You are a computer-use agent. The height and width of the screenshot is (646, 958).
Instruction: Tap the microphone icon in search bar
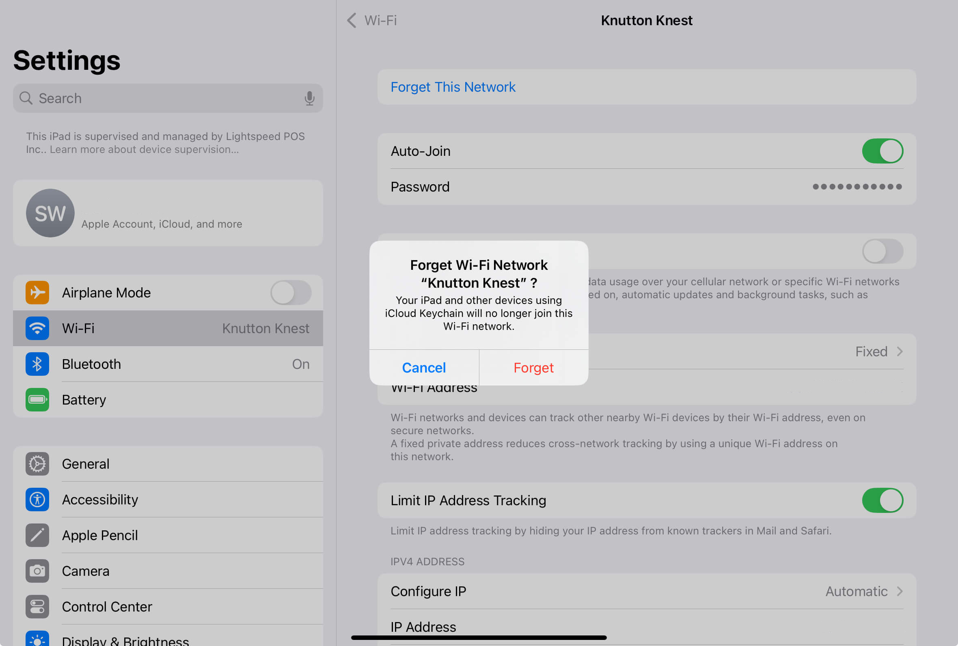(309, 99)
